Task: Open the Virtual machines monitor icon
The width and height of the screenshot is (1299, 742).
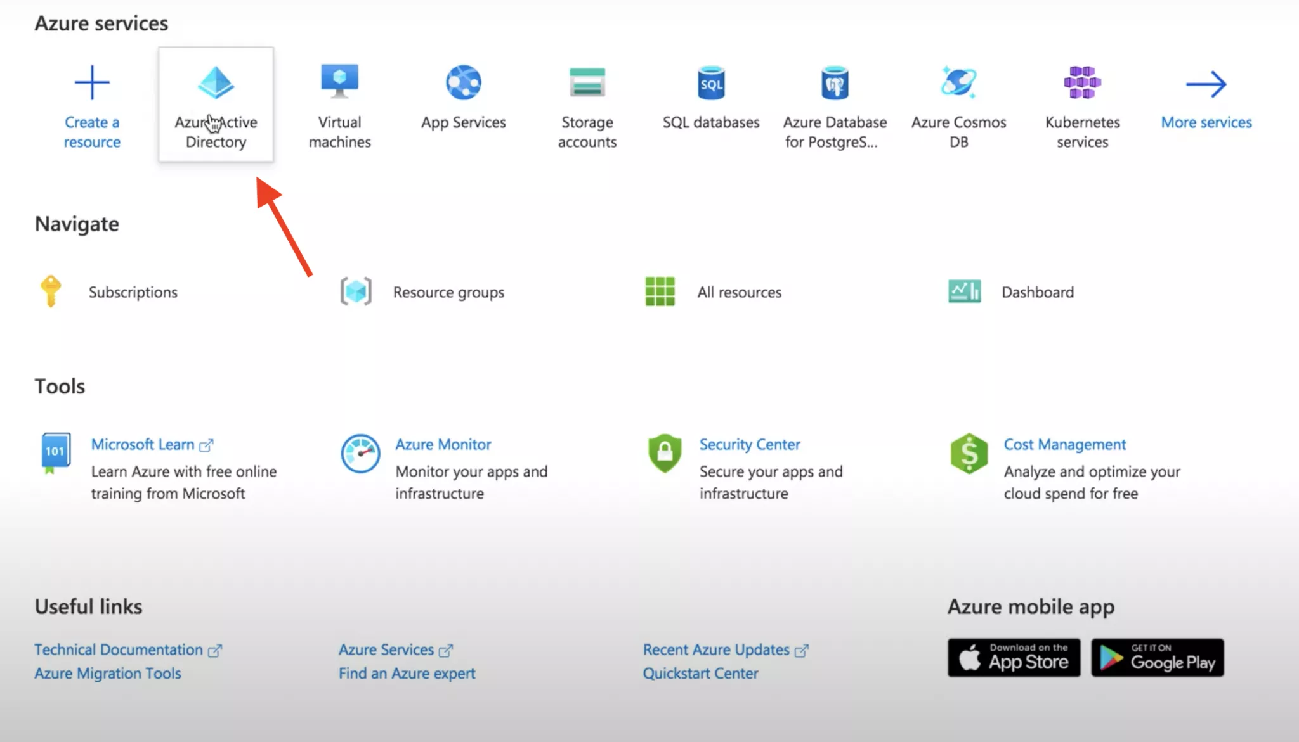Action: tap(339, 81)
